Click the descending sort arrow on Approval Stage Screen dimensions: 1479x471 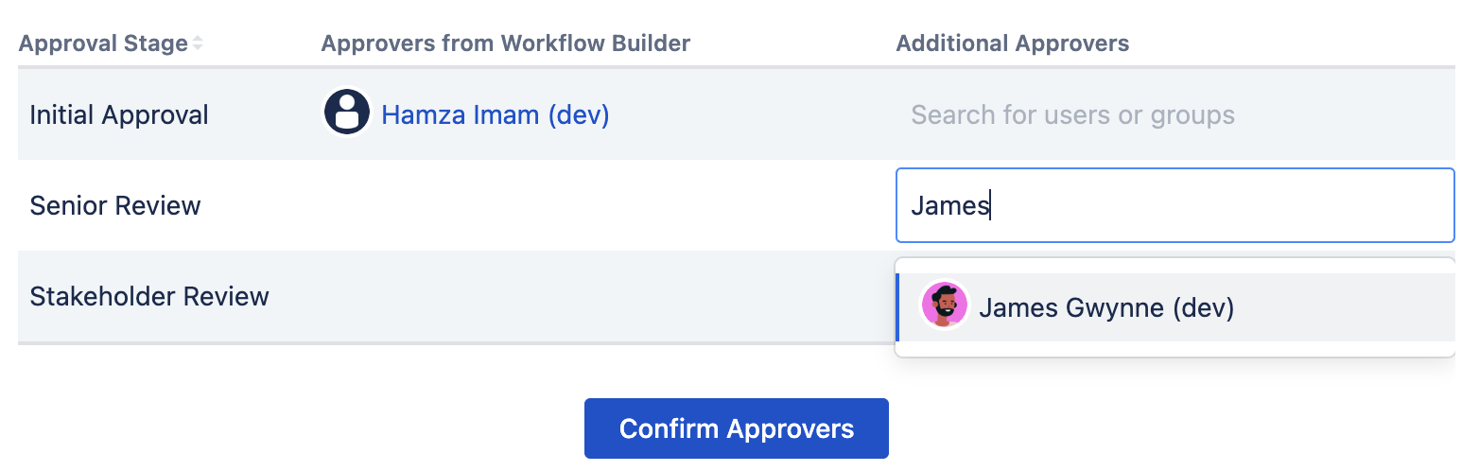(x=198, y=48)
